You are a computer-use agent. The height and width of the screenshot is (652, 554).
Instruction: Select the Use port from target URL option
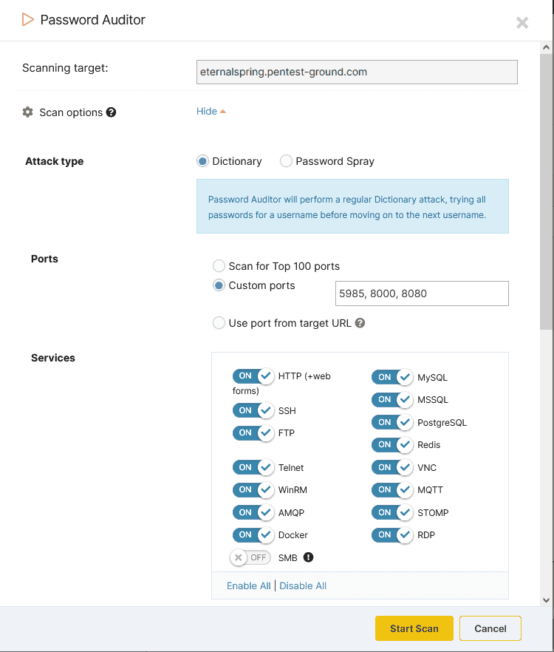tap(219, 323)
